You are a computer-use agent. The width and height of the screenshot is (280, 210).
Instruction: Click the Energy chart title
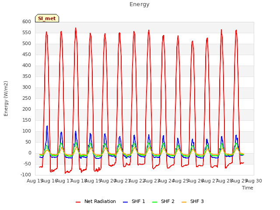tap(140, 4)
